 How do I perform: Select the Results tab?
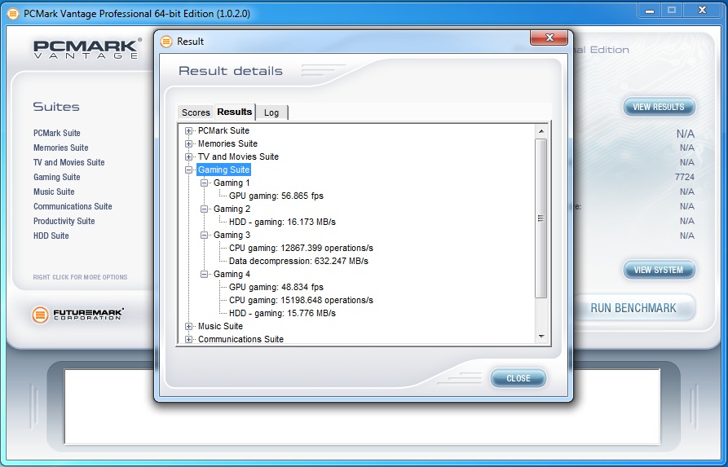[x=235, y=112]
